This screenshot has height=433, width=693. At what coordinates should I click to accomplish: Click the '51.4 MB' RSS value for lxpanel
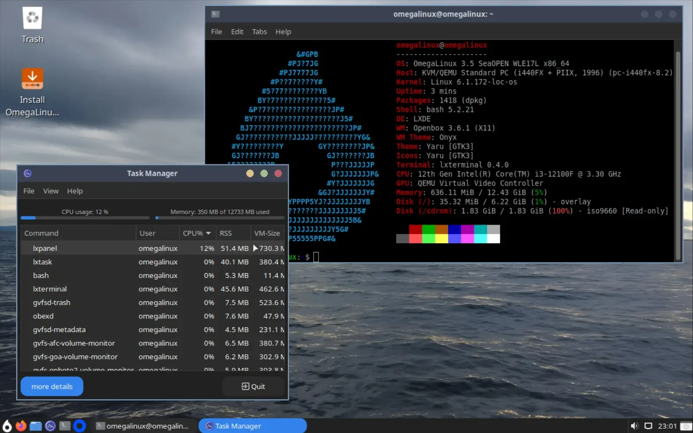pyautogui.click(x=235, y=248)
